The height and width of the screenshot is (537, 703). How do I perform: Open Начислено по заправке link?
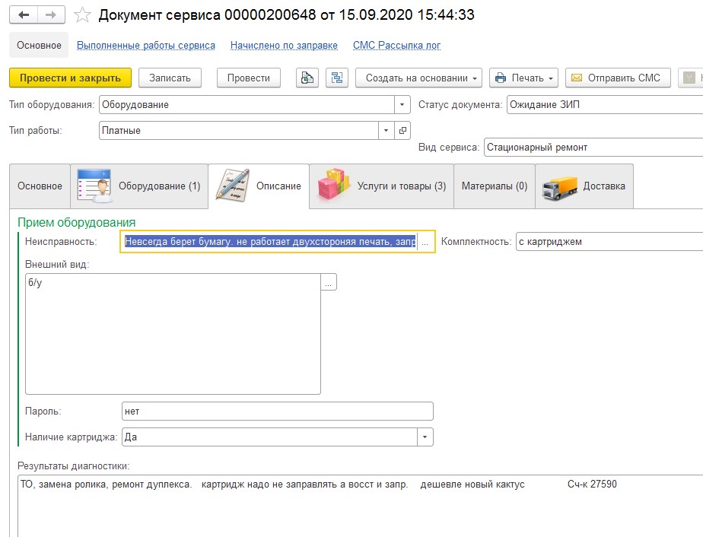point(284,46)
